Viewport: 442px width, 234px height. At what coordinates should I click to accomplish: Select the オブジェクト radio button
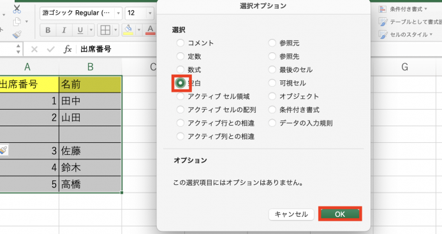(272, 96)
